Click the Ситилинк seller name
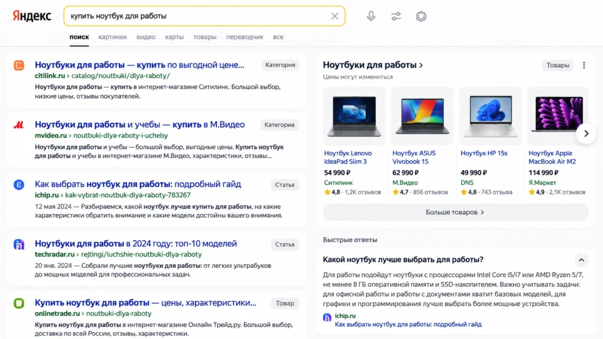The image size is (603, 339). (339, 182)
